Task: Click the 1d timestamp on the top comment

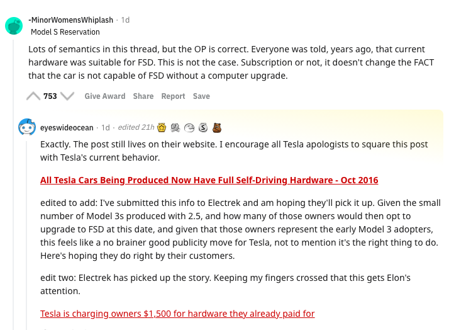Action: 125,20
